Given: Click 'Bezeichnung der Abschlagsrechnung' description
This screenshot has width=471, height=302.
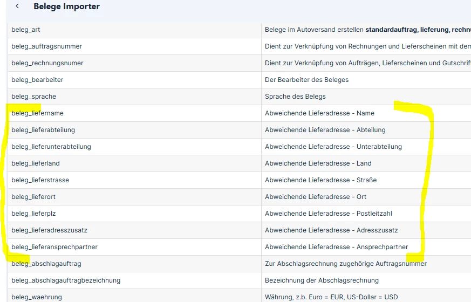Looking at the screenshot, I should click(322, 280).
